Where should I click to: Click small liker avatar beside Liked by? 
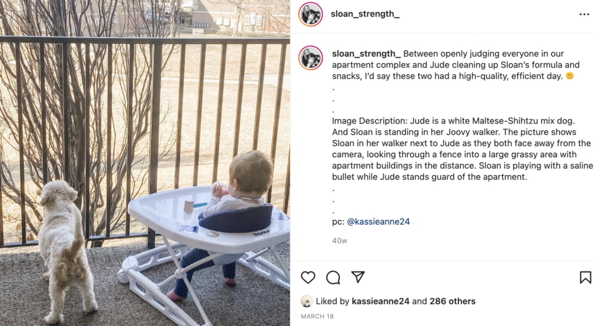coord(307,302)
